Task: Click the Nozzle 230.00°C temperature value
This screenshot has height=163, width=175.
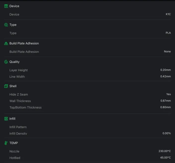Action: click(164, 151)
